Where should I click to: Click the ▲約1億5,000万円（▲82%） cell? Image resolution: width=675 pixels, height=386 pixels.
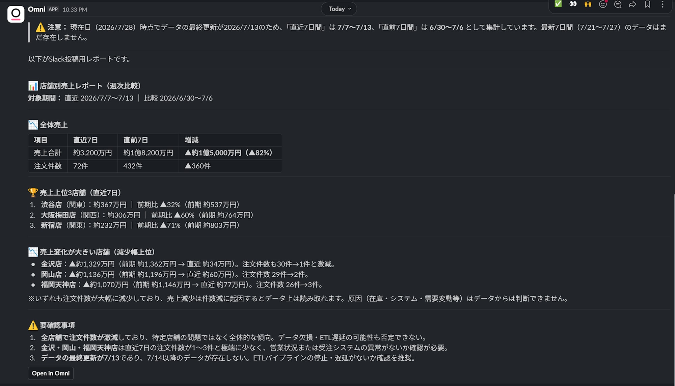click(x=230, y=153)
